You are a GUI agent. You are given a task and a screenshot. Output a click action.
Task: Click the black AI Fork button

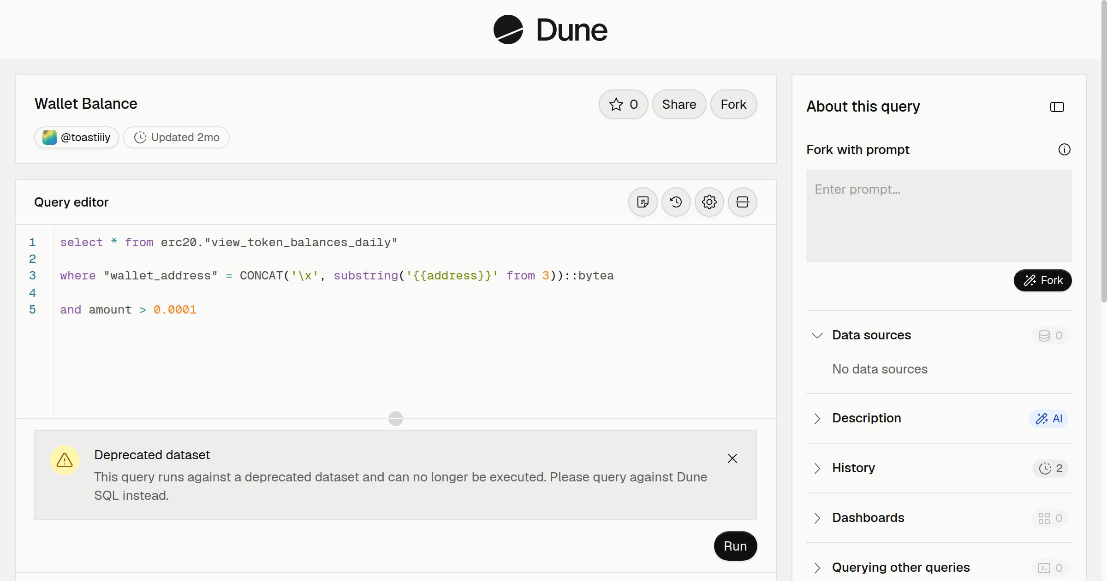pyautogui.click(x=1043, y=280)
